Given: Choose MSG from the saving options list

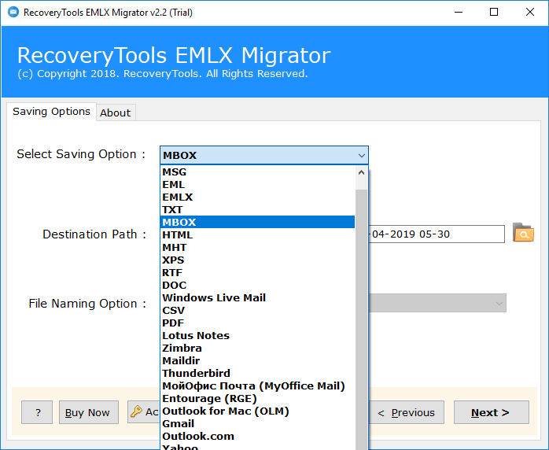Looking at the screenshot, I should [x=257, y=172].
